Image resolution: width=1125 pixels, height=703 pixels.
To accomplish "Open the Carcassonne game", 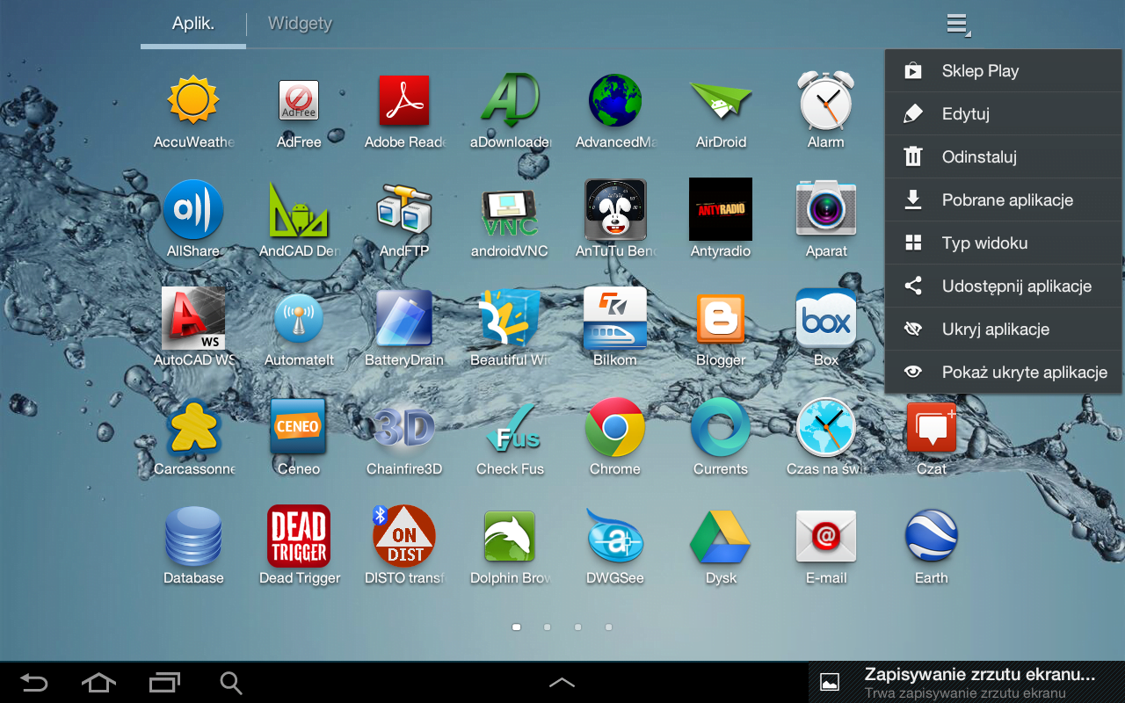I will pos(193,428).
